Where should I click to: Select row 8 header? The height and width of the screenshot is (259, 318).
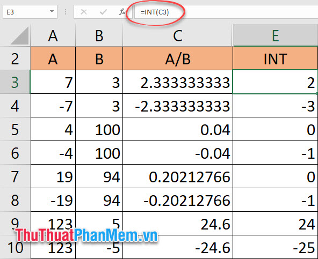pos(15,200)
